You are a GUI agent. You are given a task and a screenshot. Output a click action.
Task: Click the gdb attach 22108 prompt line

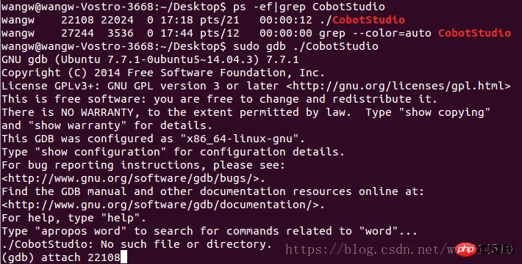click(64, 257)
